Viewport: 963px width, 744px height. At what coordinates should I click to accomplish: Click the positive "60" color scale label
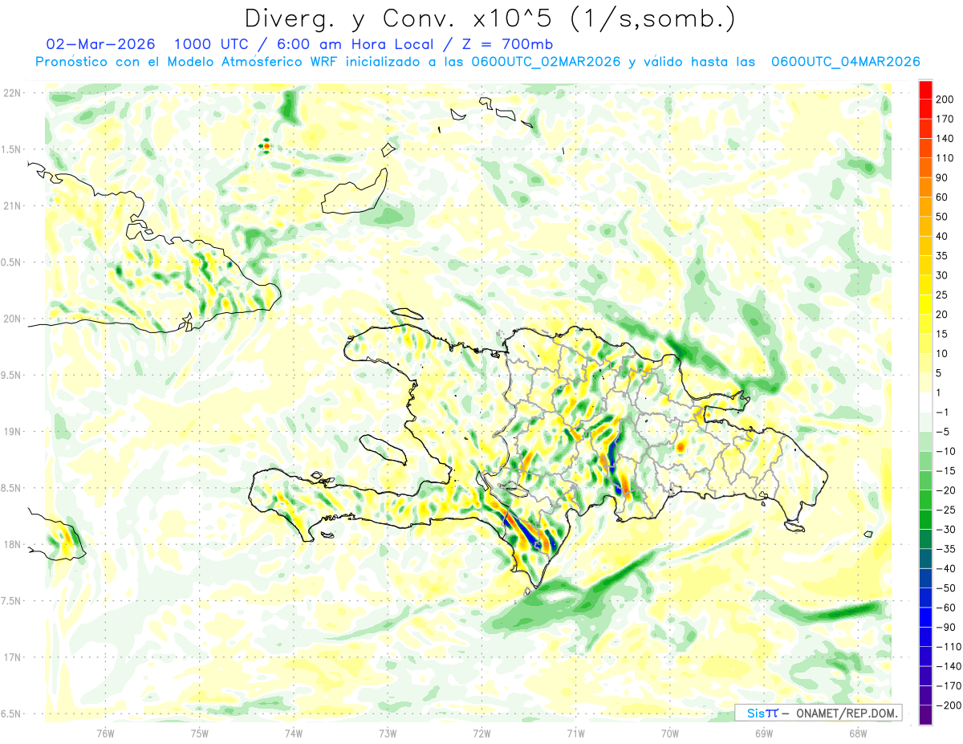942,197
